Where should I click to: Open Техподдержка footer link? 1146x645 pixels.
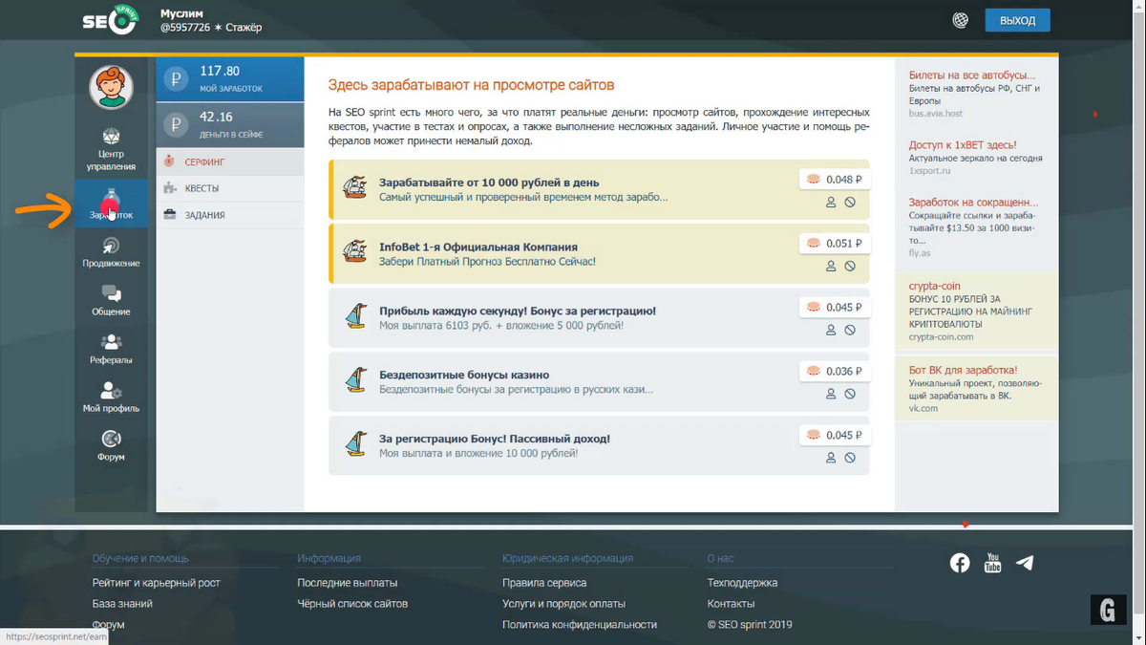tap(742, 583)
